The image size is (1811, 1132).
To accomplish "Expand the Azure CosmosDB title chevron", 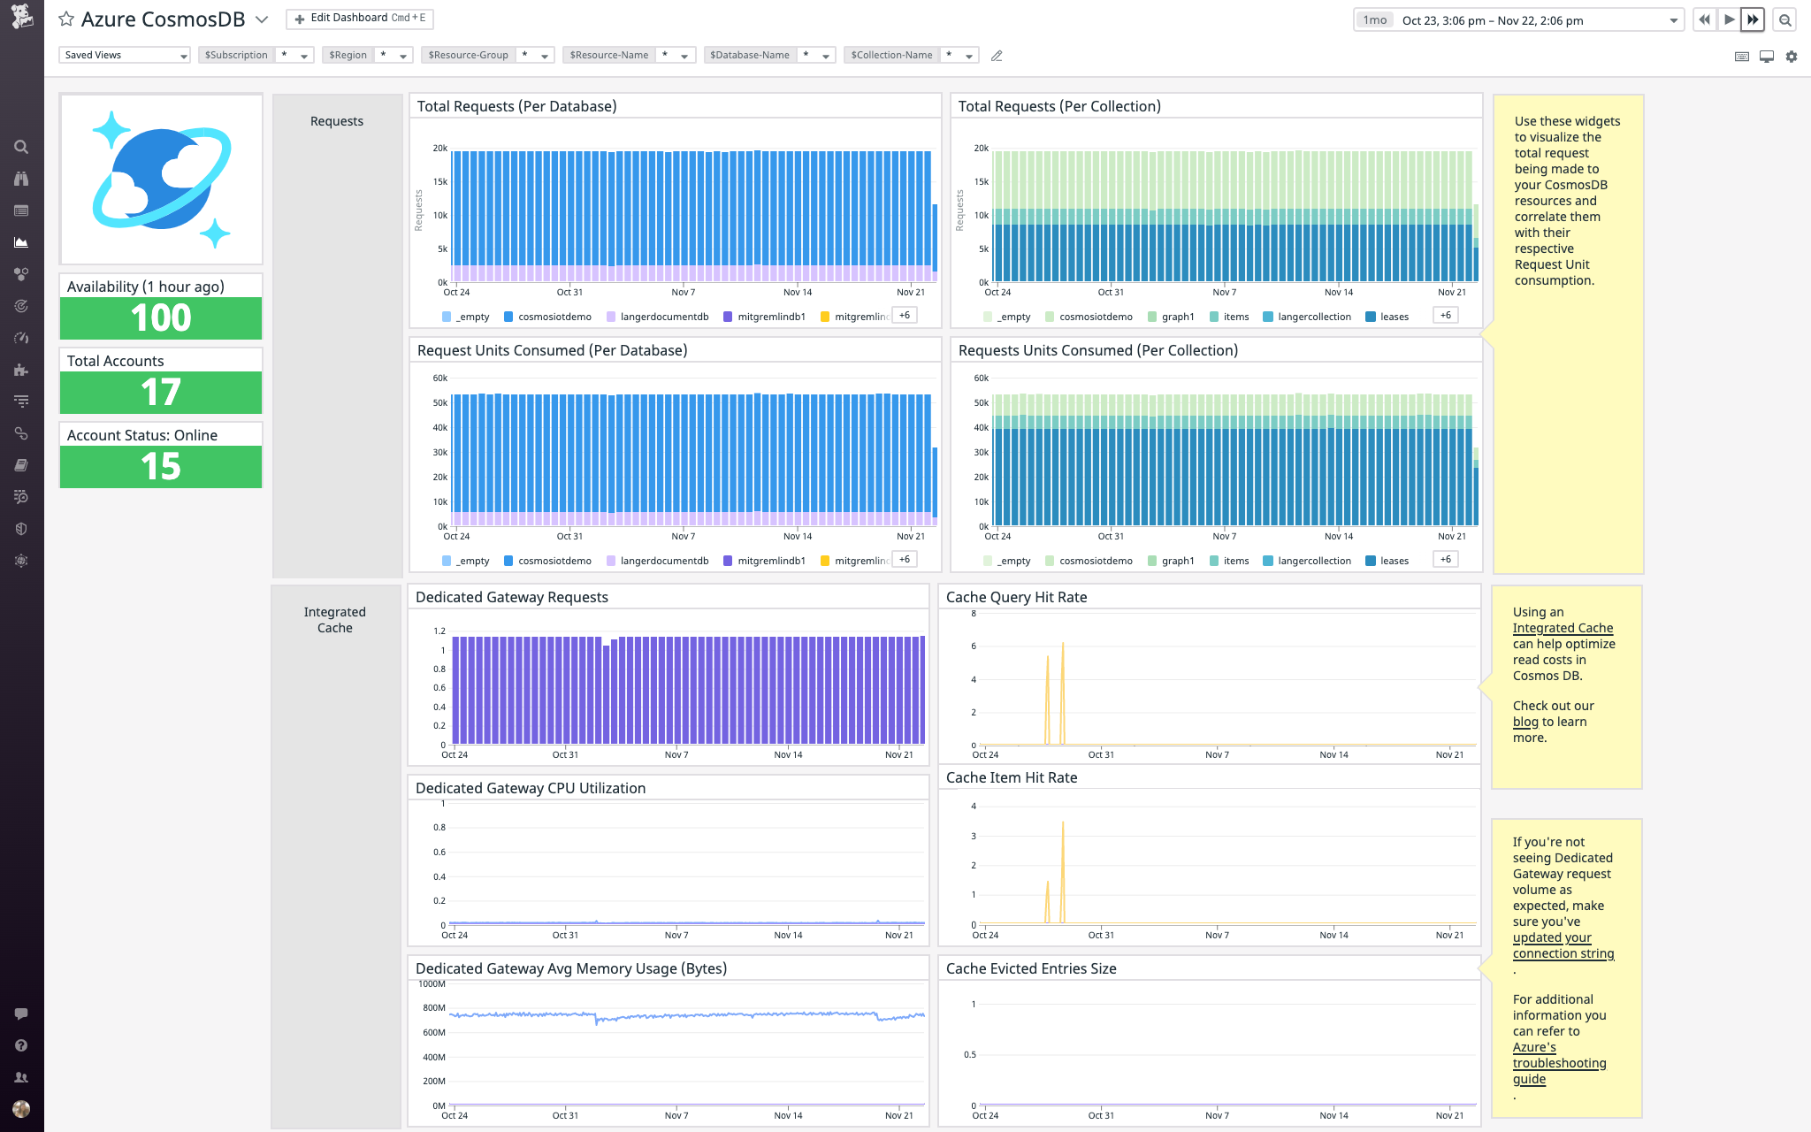I will tap(259, 19).
